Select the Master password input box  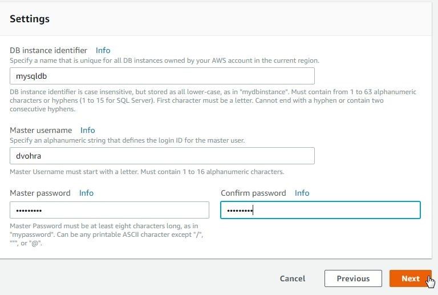point(109,210)
